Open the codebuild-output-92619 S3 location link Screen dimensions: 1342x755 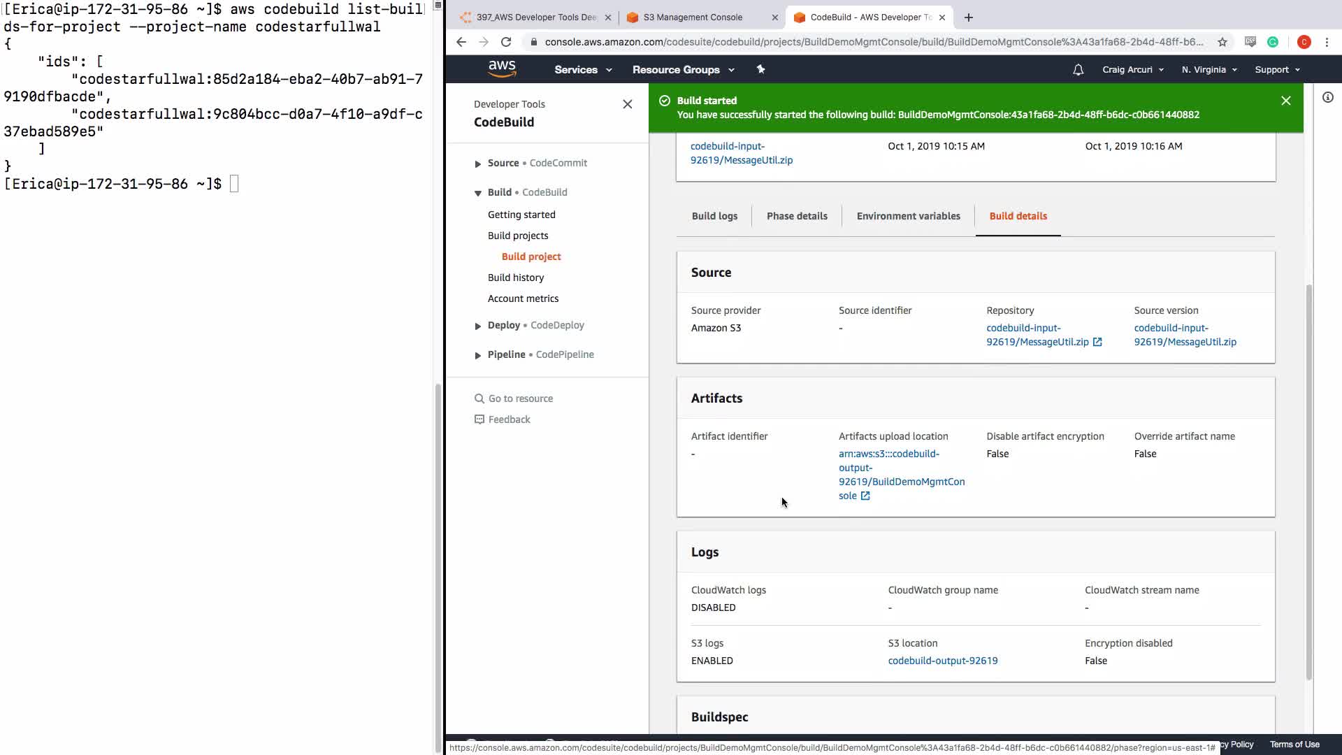[942, 661]
